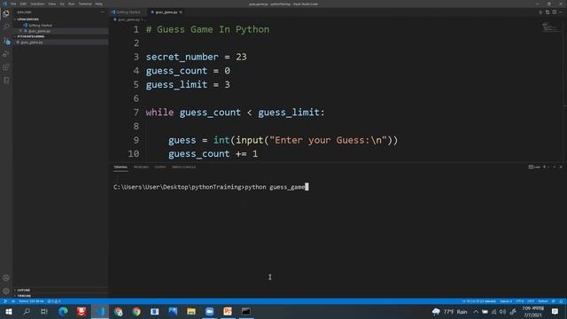Viewport: 567px width, 319px height.
Task: Open the Windows Action Center
Action: 555,311
